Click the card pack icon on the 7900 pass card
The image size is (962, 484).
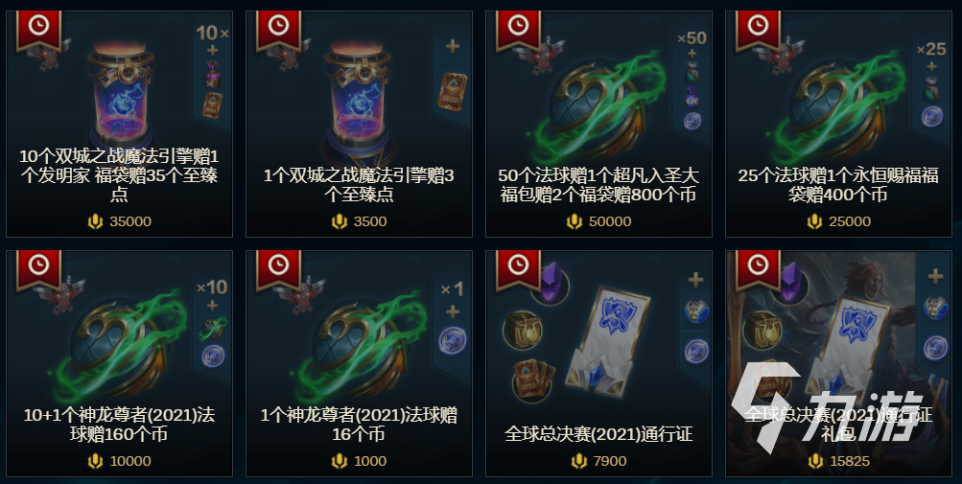[x=532, y=380]
